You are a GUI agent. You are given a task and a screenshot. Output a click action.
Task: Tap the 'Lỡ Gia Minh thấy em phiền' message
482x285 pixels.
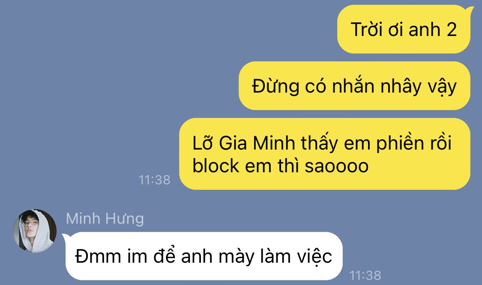pyautogui.click(x=325, y=154)
